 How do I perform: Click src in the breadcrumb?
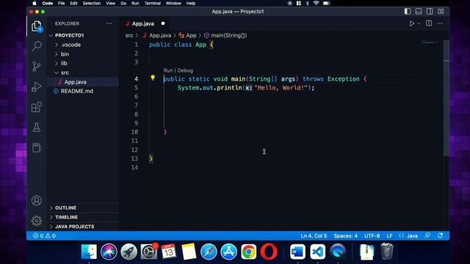point(129,35)
